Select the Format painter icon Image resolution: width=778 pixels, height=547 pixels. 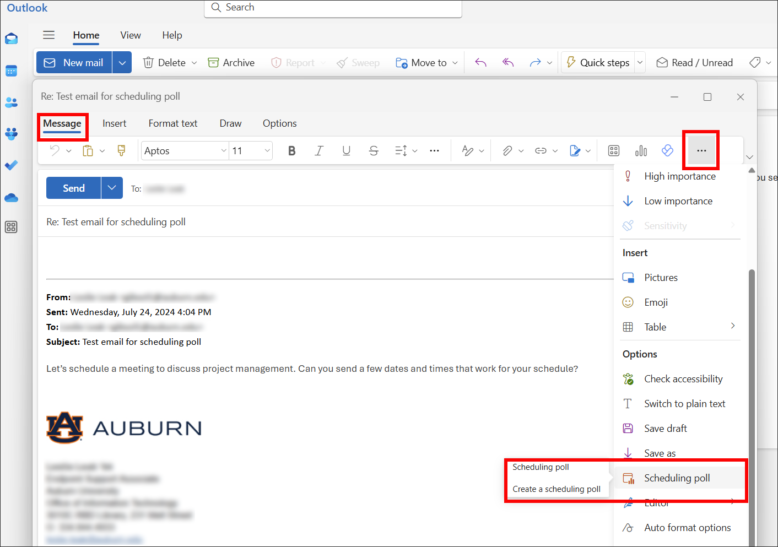[x=121, y=150]
